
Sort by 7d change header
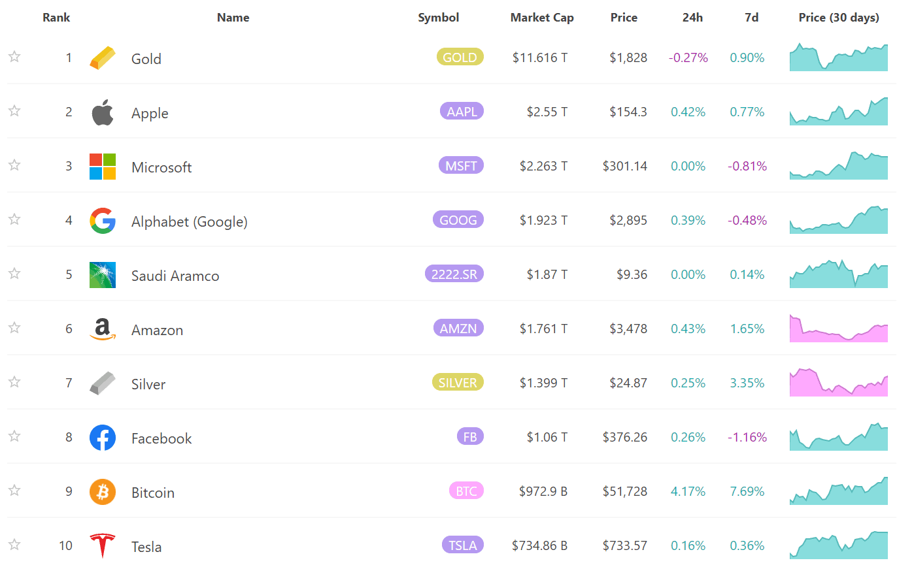752,18
